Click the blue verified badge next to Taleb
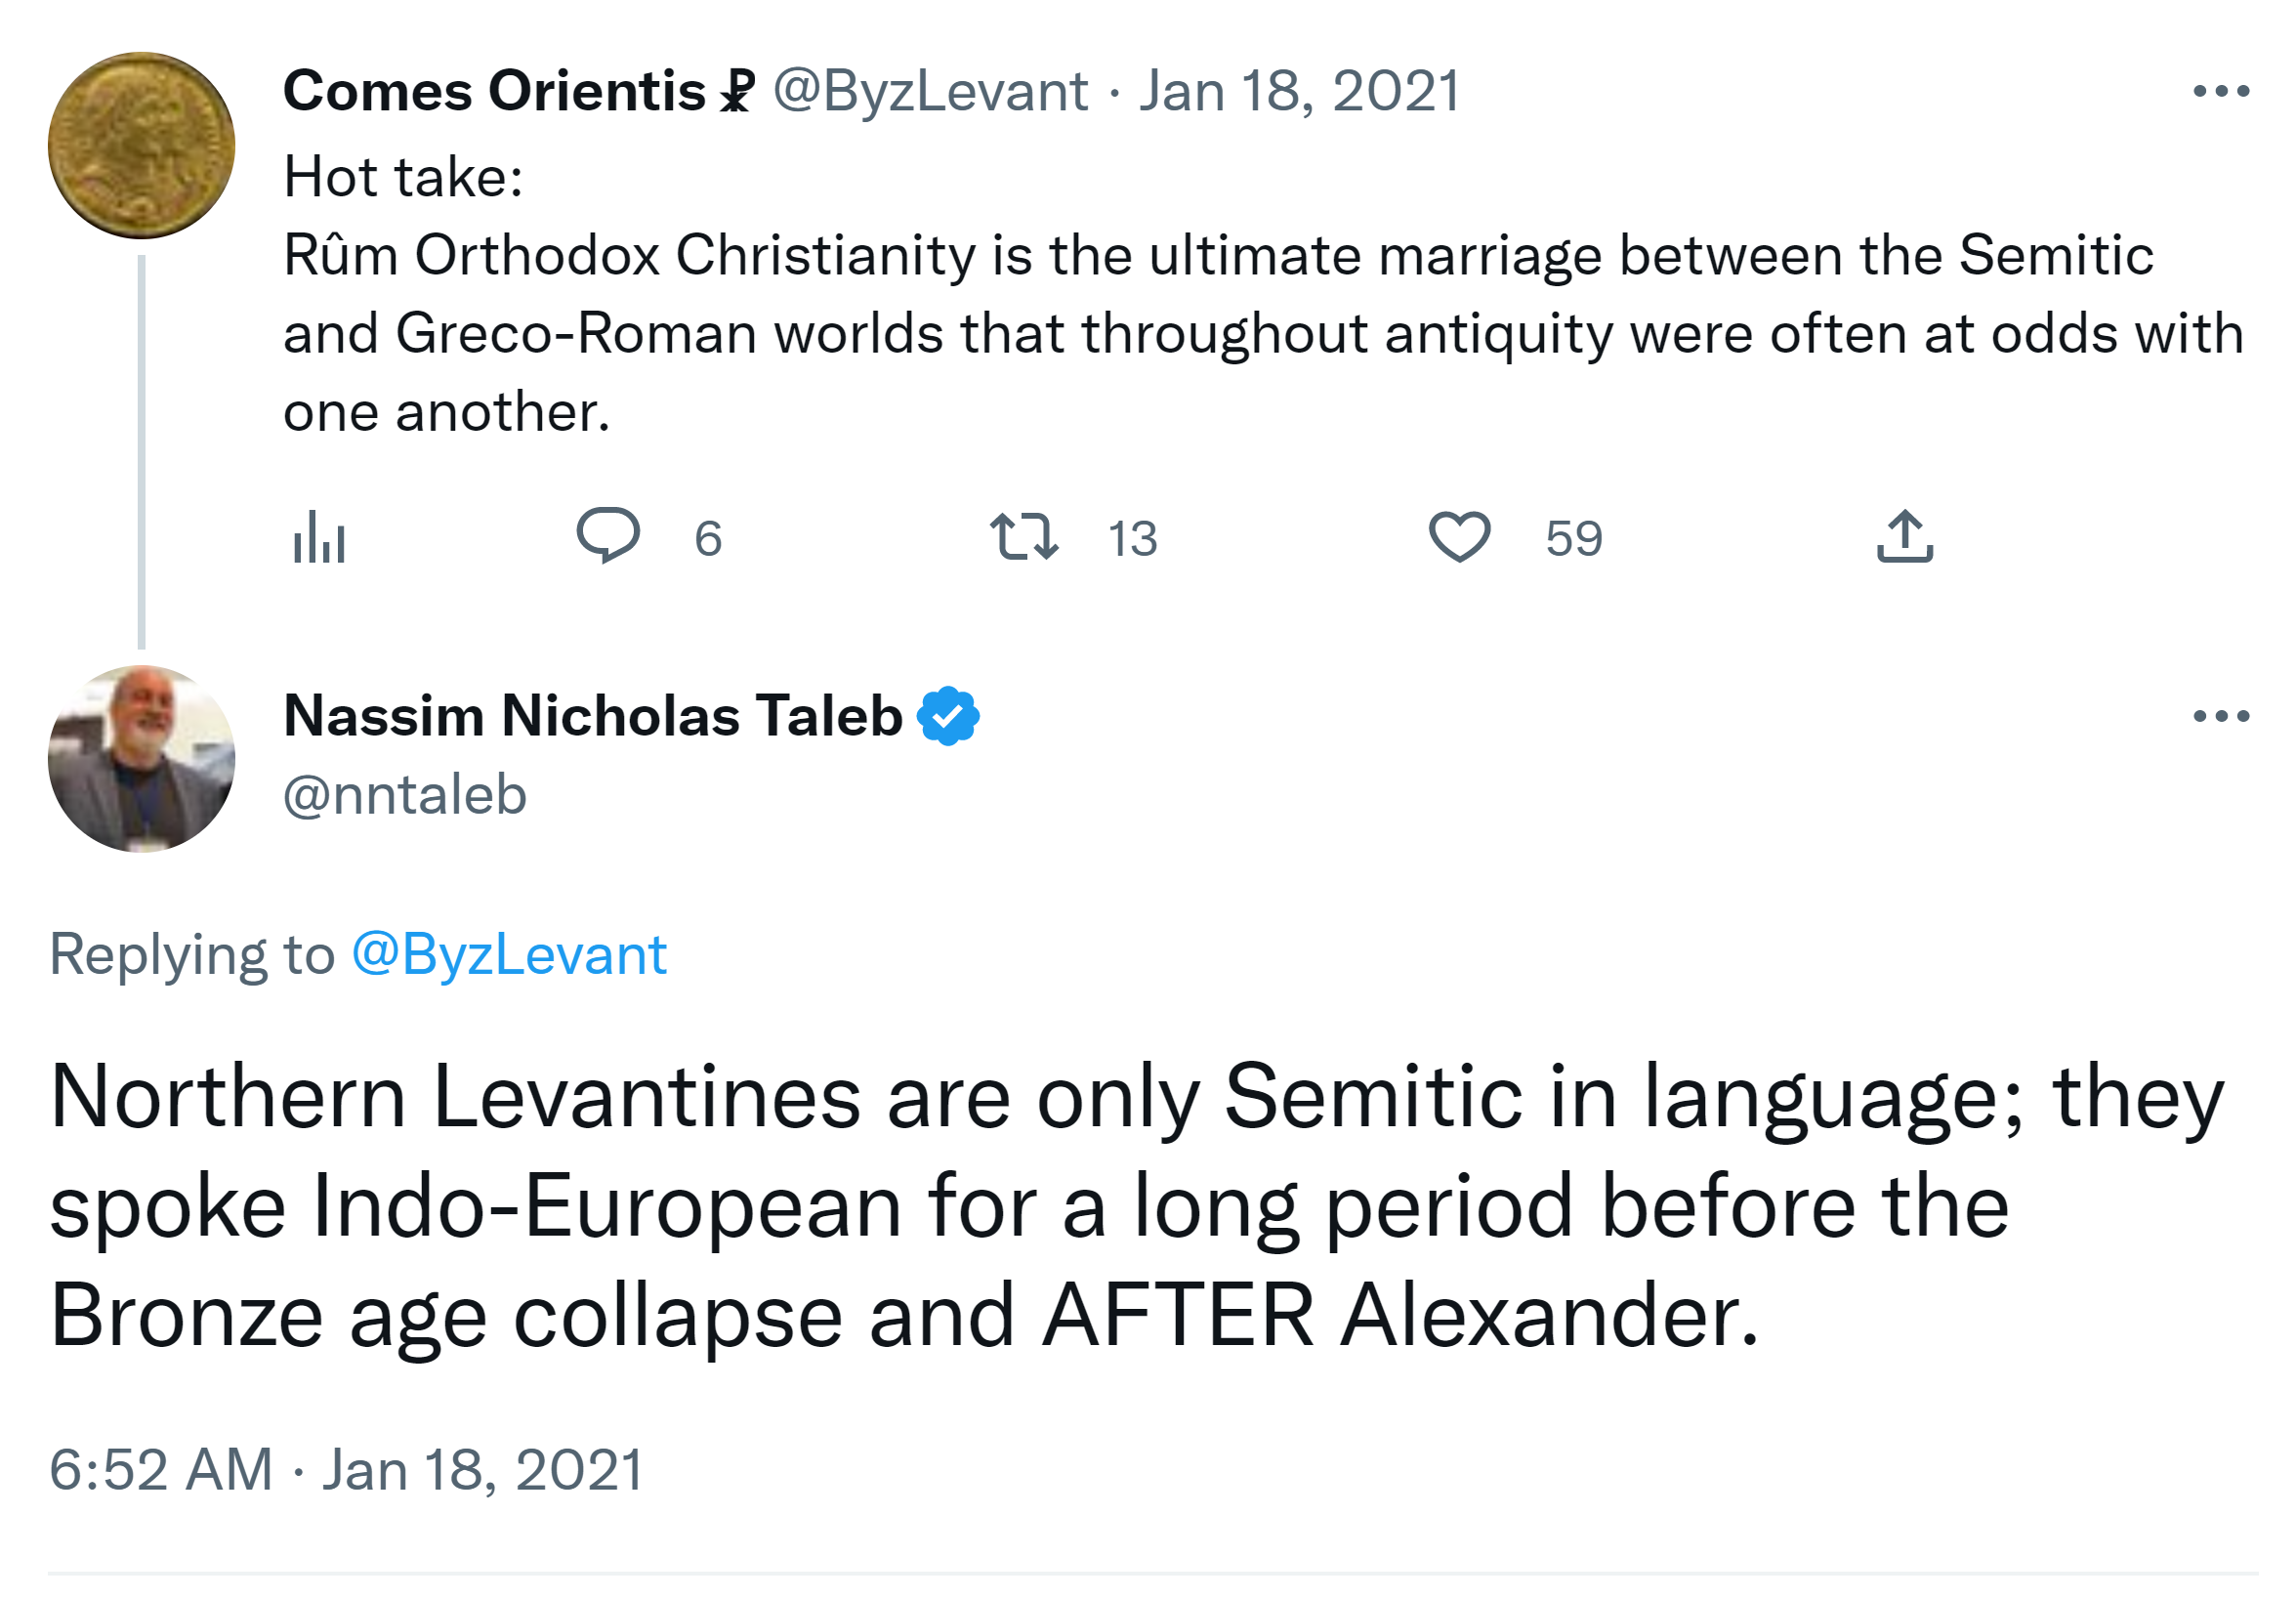Image resolution: width=2296 pixels, height=1599 pixels. (948, 716)
